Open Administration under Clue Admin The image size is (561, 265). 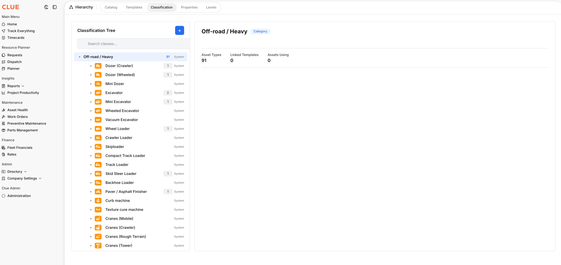(x=19, y=196)
